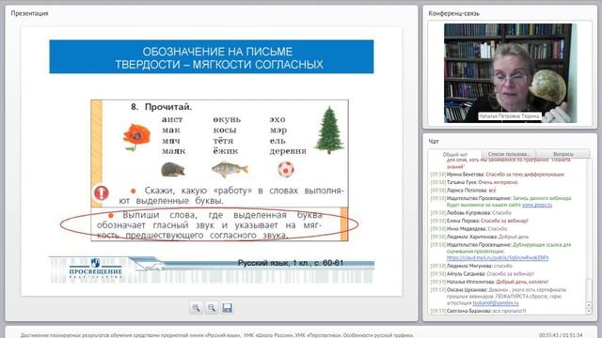Save the presentation with the floppy disk icon
Screen dimensions: 602x338
(x=227, y=308)
